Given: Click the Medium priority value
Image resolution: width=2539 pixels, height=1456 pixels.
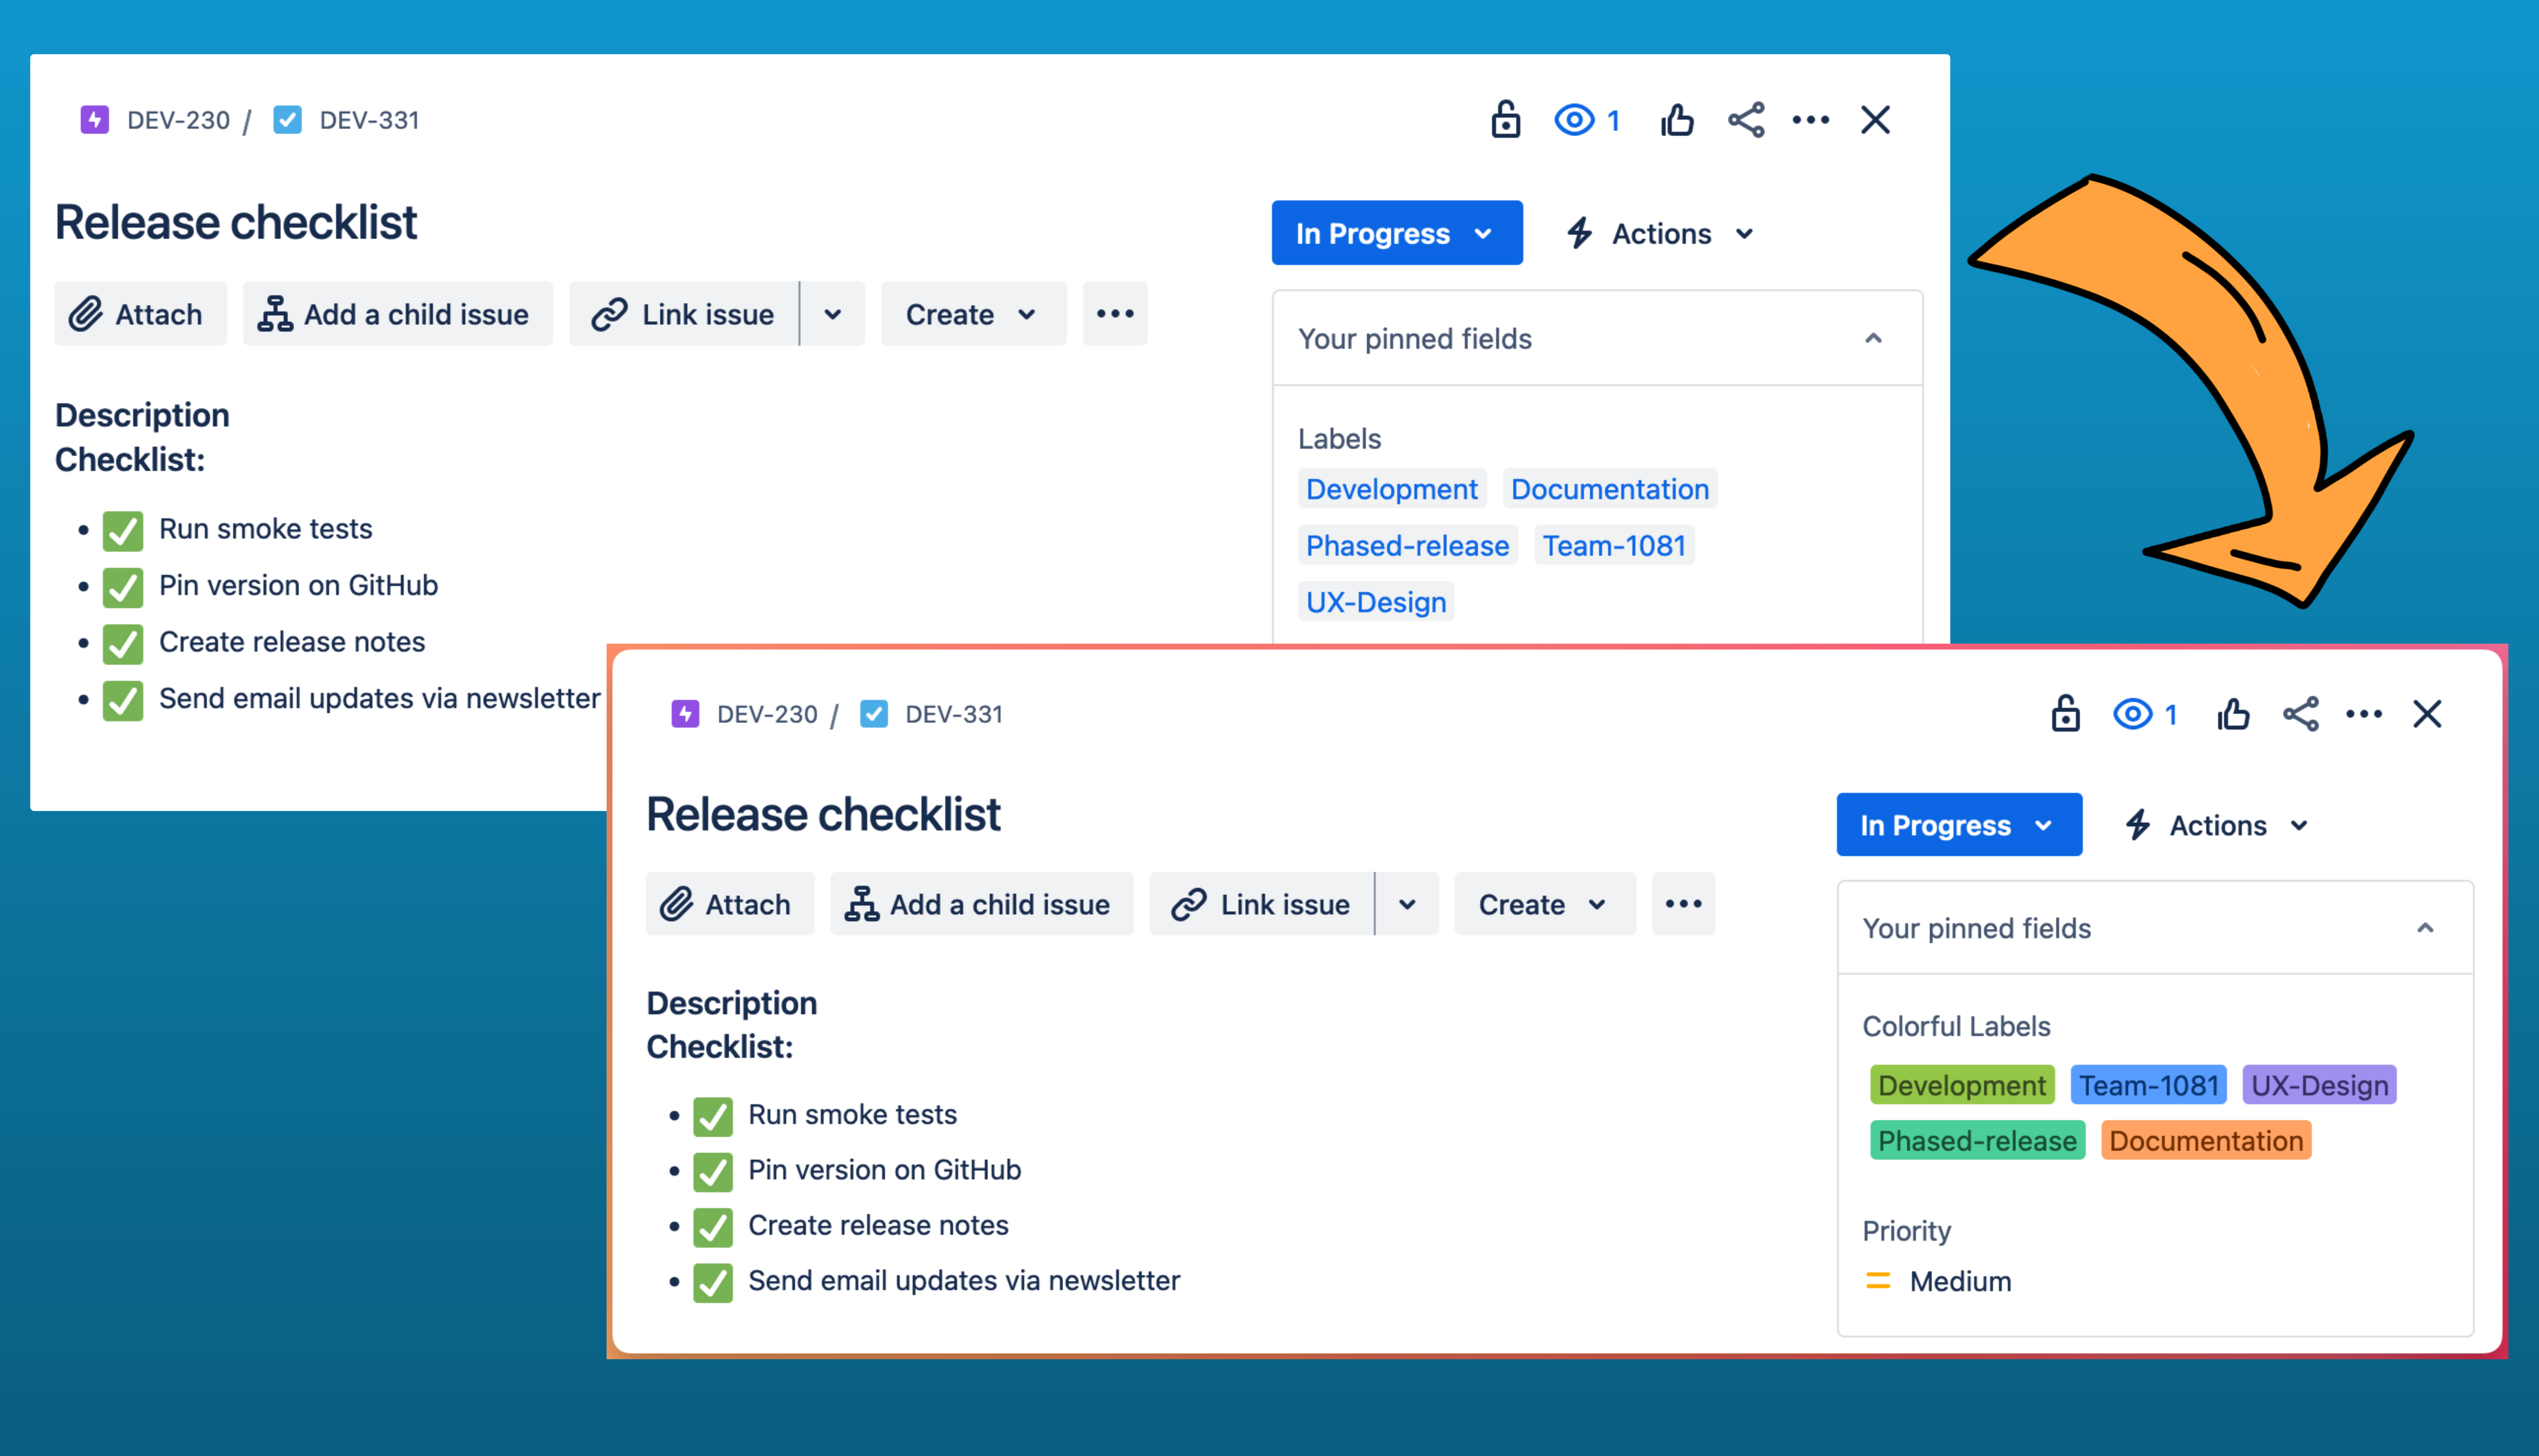Looking at the screenshot, I should [1960, 1281].
